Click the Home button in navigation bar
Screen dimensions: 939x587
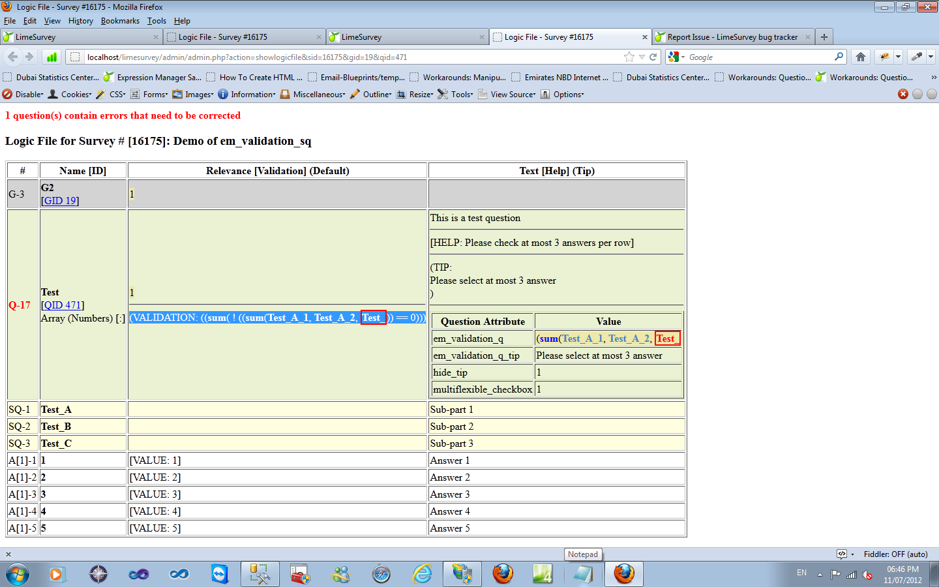coord(861,57)
